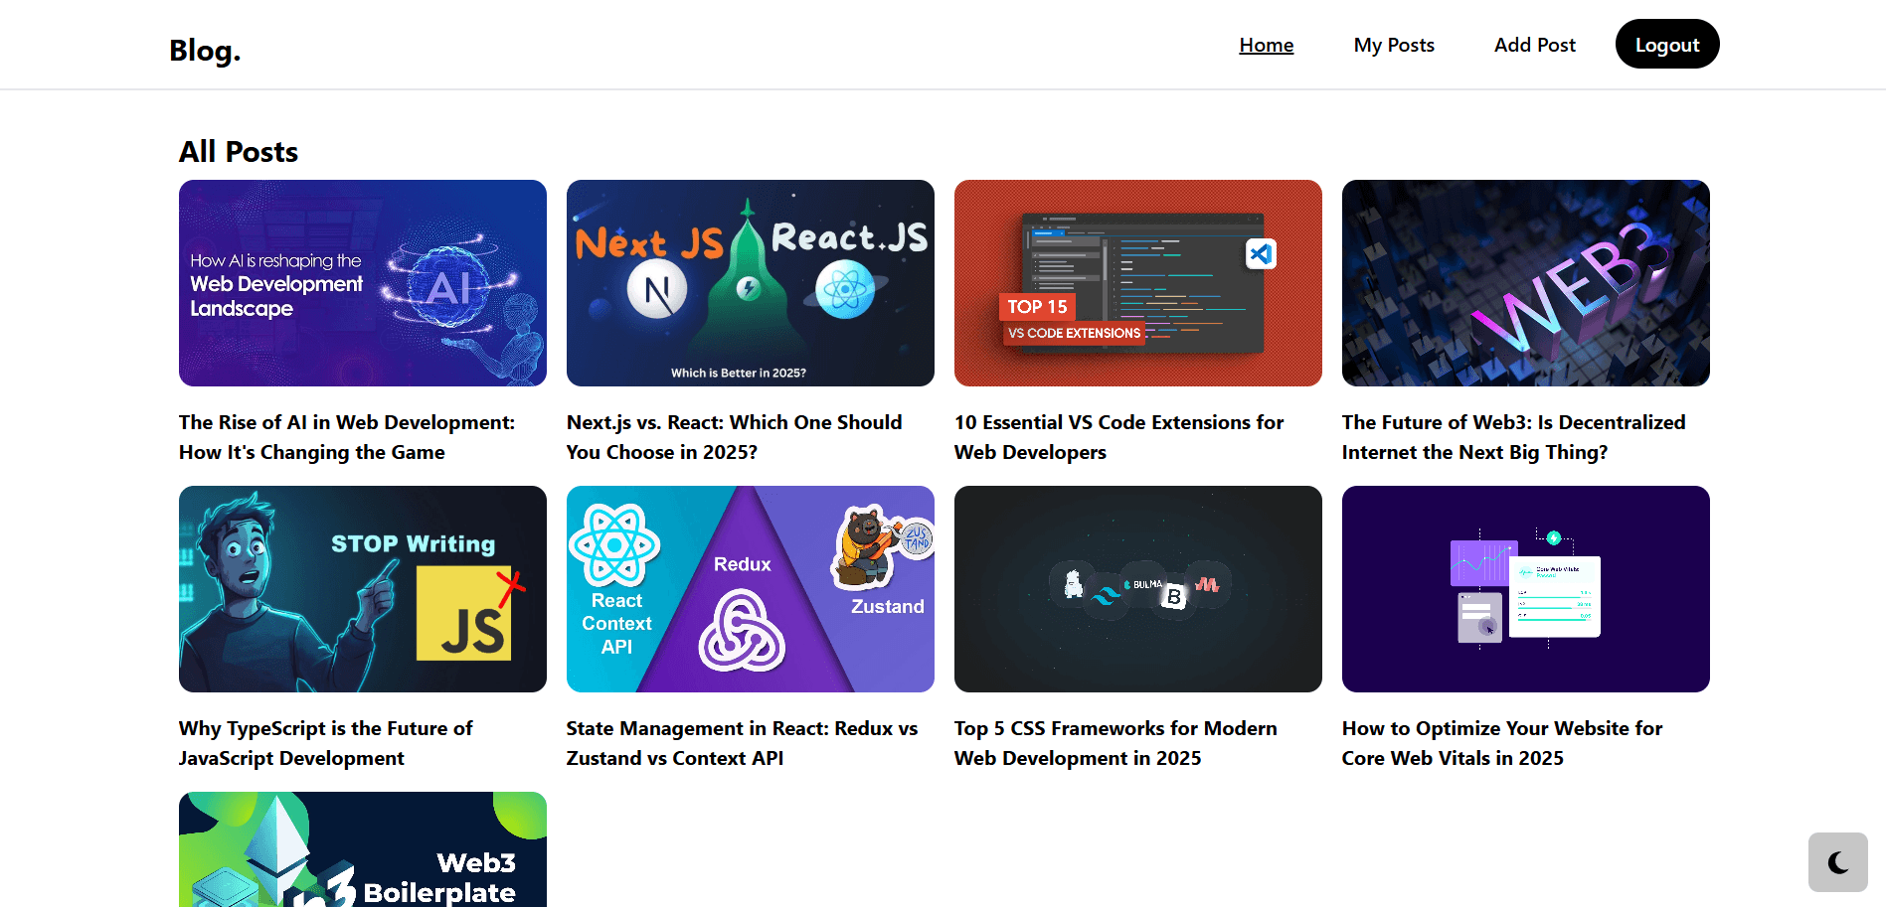Open the Core Web Vitals illustration thumbnail
This screenshot has width=1886, height=907.
(1526, 589)
